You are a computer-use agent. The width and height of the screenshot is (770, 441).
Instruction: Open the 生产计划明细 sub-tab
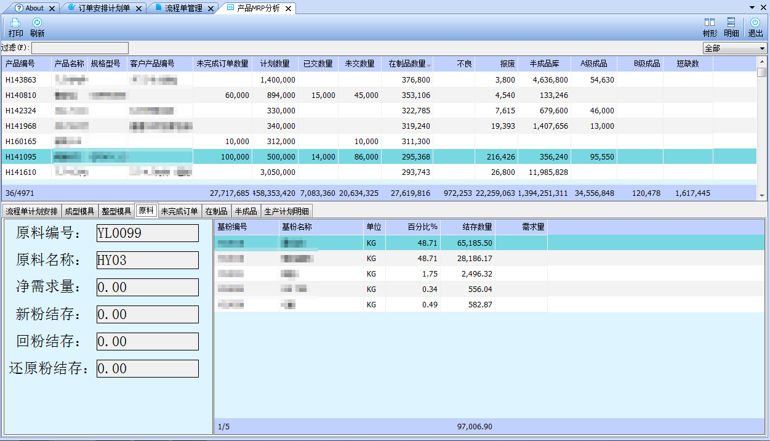[x=287, y=211]
